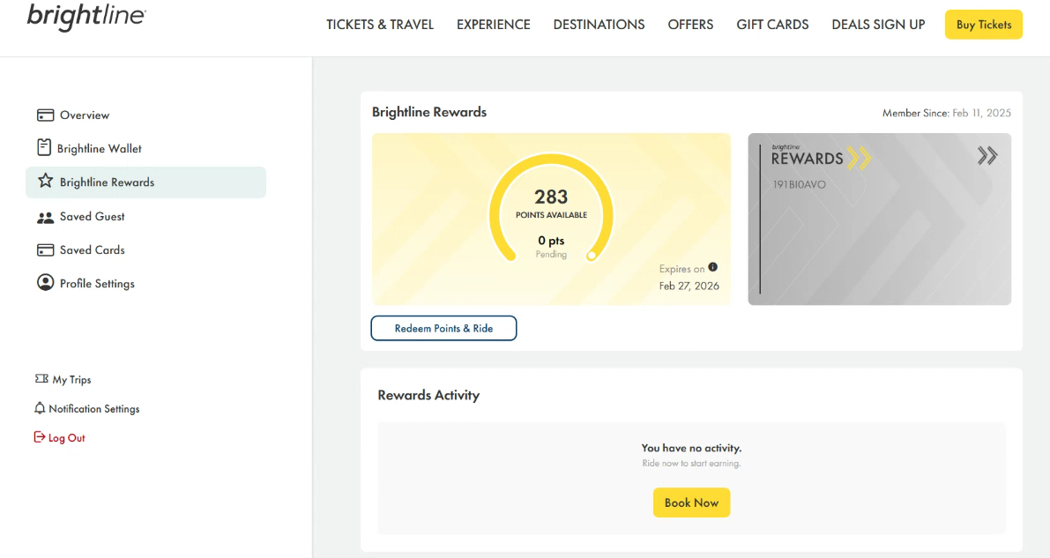Screen dimensions: 1050x558
Task: Click the info icon beside Expires on
Action: [x=711, y=268]
